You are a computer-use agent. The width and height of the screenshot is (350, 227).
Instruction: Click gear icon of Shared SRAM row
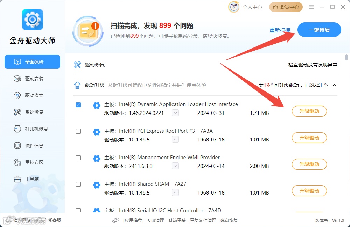point(97,185)
